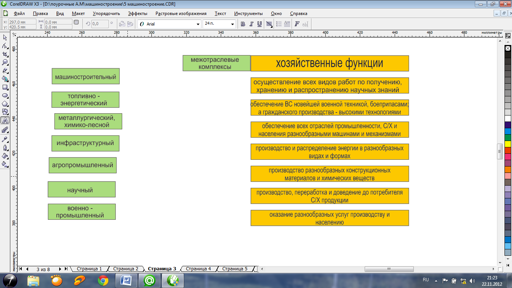The height and width of the screenshot is (288, 512).
Task: Switch to Страница 2 tab
Action: click(126, 269)
